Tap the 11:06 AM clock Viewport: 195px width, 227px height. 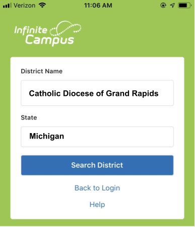[98, 6]
